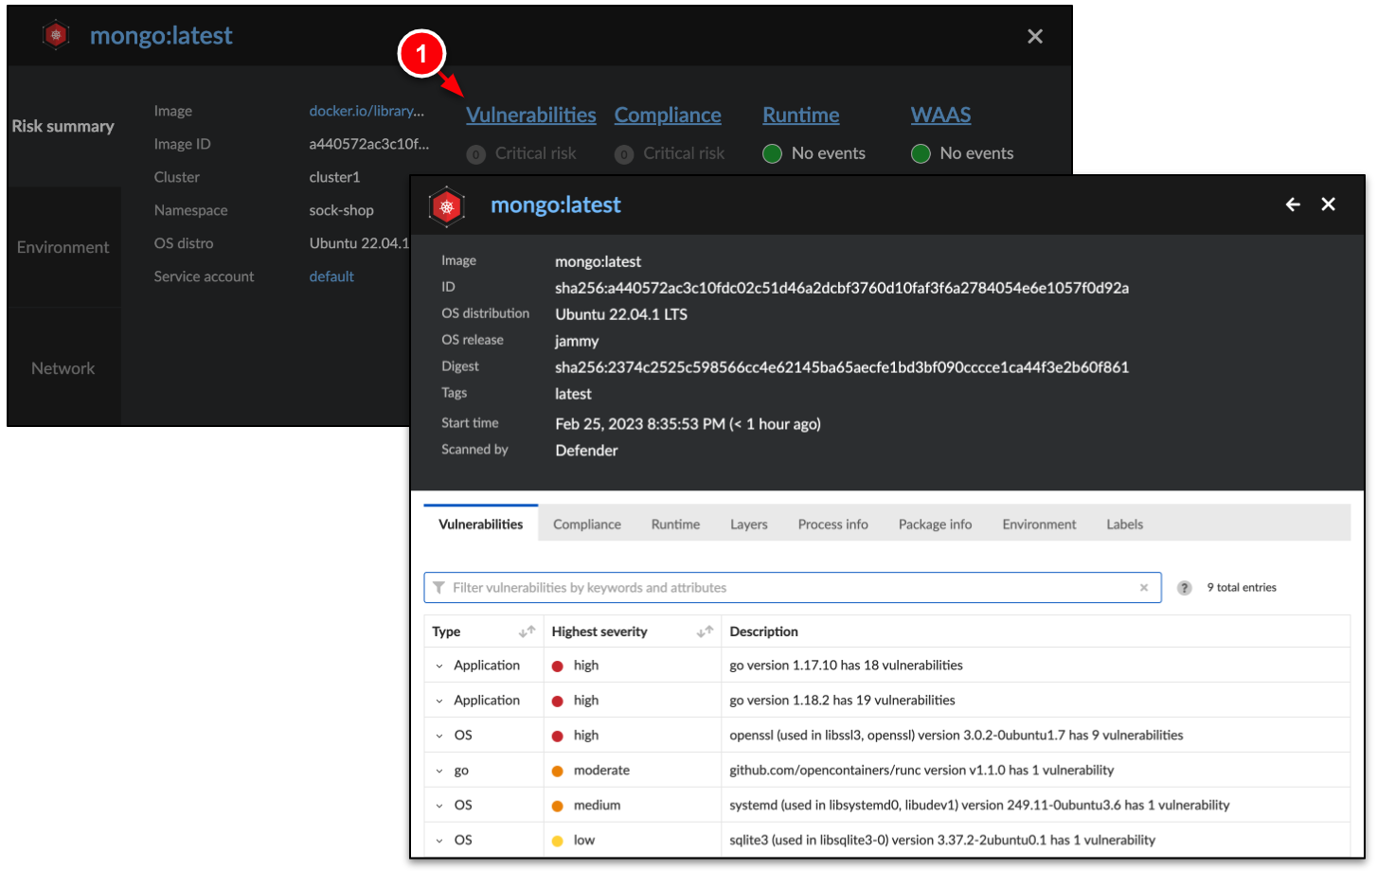Click the mongo:latest title in the details window
1377x871 pixels.
coord(556,205)
